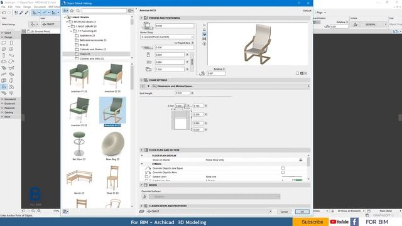Open the library browser settings gear dropdown
The height and width of the screenshot is (226, 402).
click(x=131, y=11)
